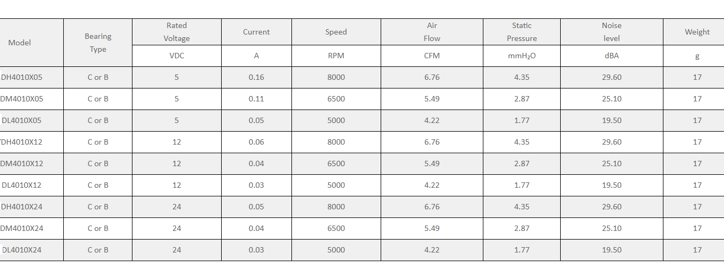Viewport: 724px width, 266px height.
Task: Click the DL4010X24 model name
Action: tap(22, 250)
